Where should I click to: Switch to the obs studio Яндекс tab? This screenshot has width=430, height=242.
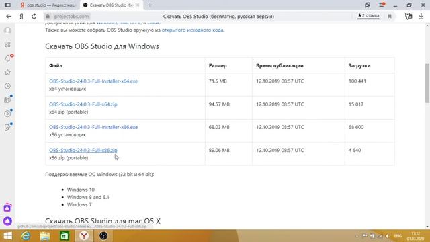[48, 5]
